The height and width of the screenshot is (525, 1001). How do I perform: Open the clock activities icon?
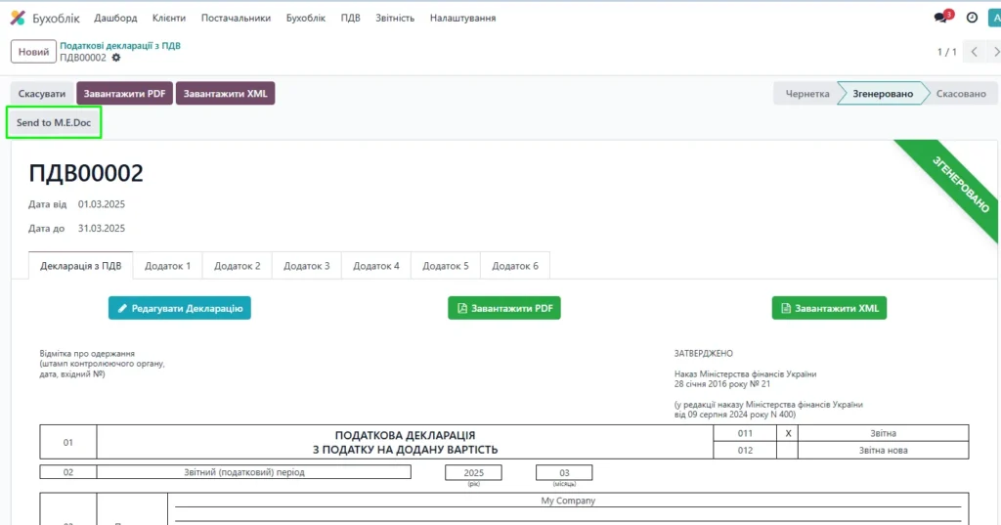(x=972, y=18)
